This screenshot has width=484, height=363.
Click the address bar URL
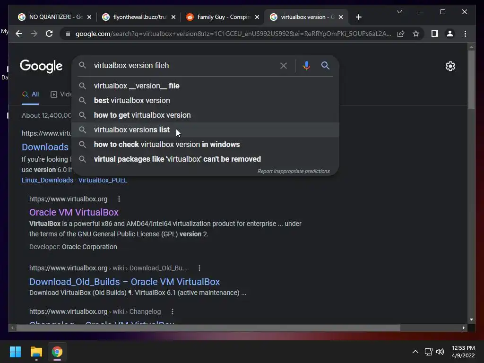pyautogui.click(x=233, y=34)
